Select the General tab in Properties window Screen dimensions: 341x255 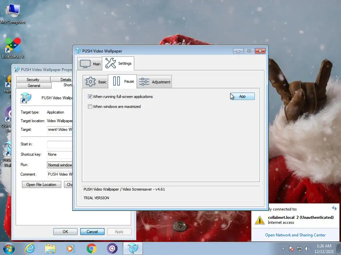click(34, 86)
